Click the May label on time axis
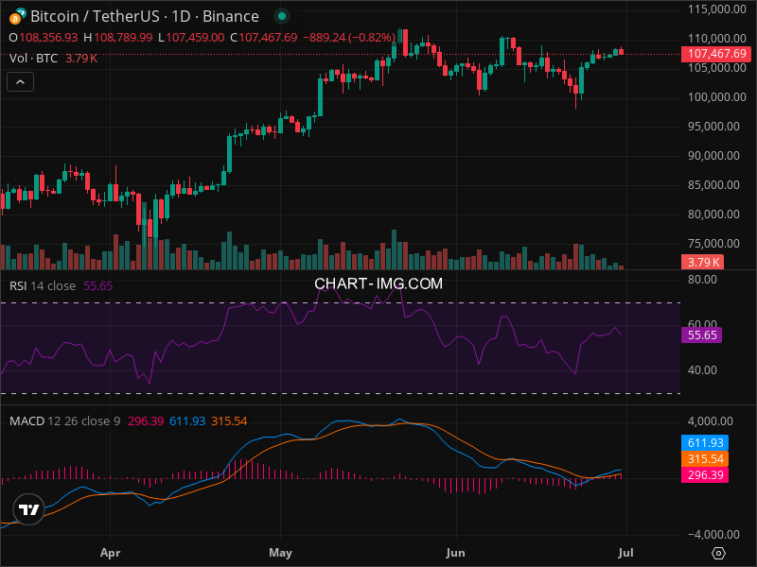Image resolution: width=757 pixels, height=567 pixels. pos(280,553)
